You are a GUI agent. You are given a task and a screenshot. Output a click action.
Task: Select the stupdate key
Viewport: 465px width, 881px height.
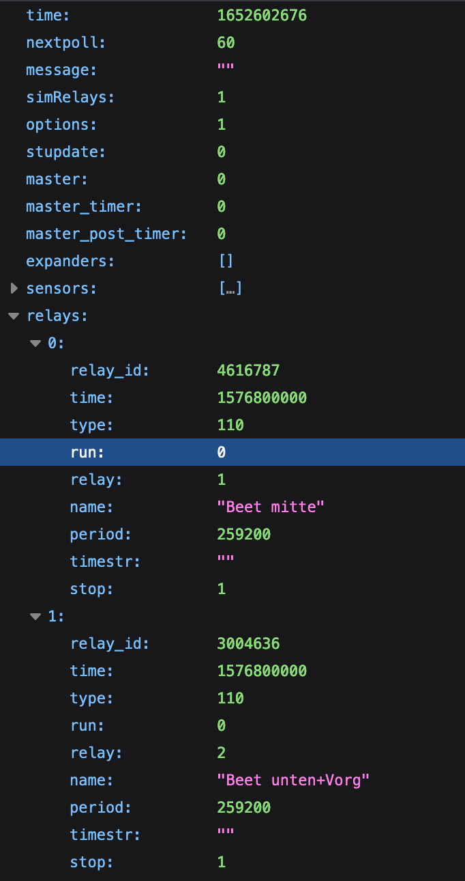(x=65, y=152)
